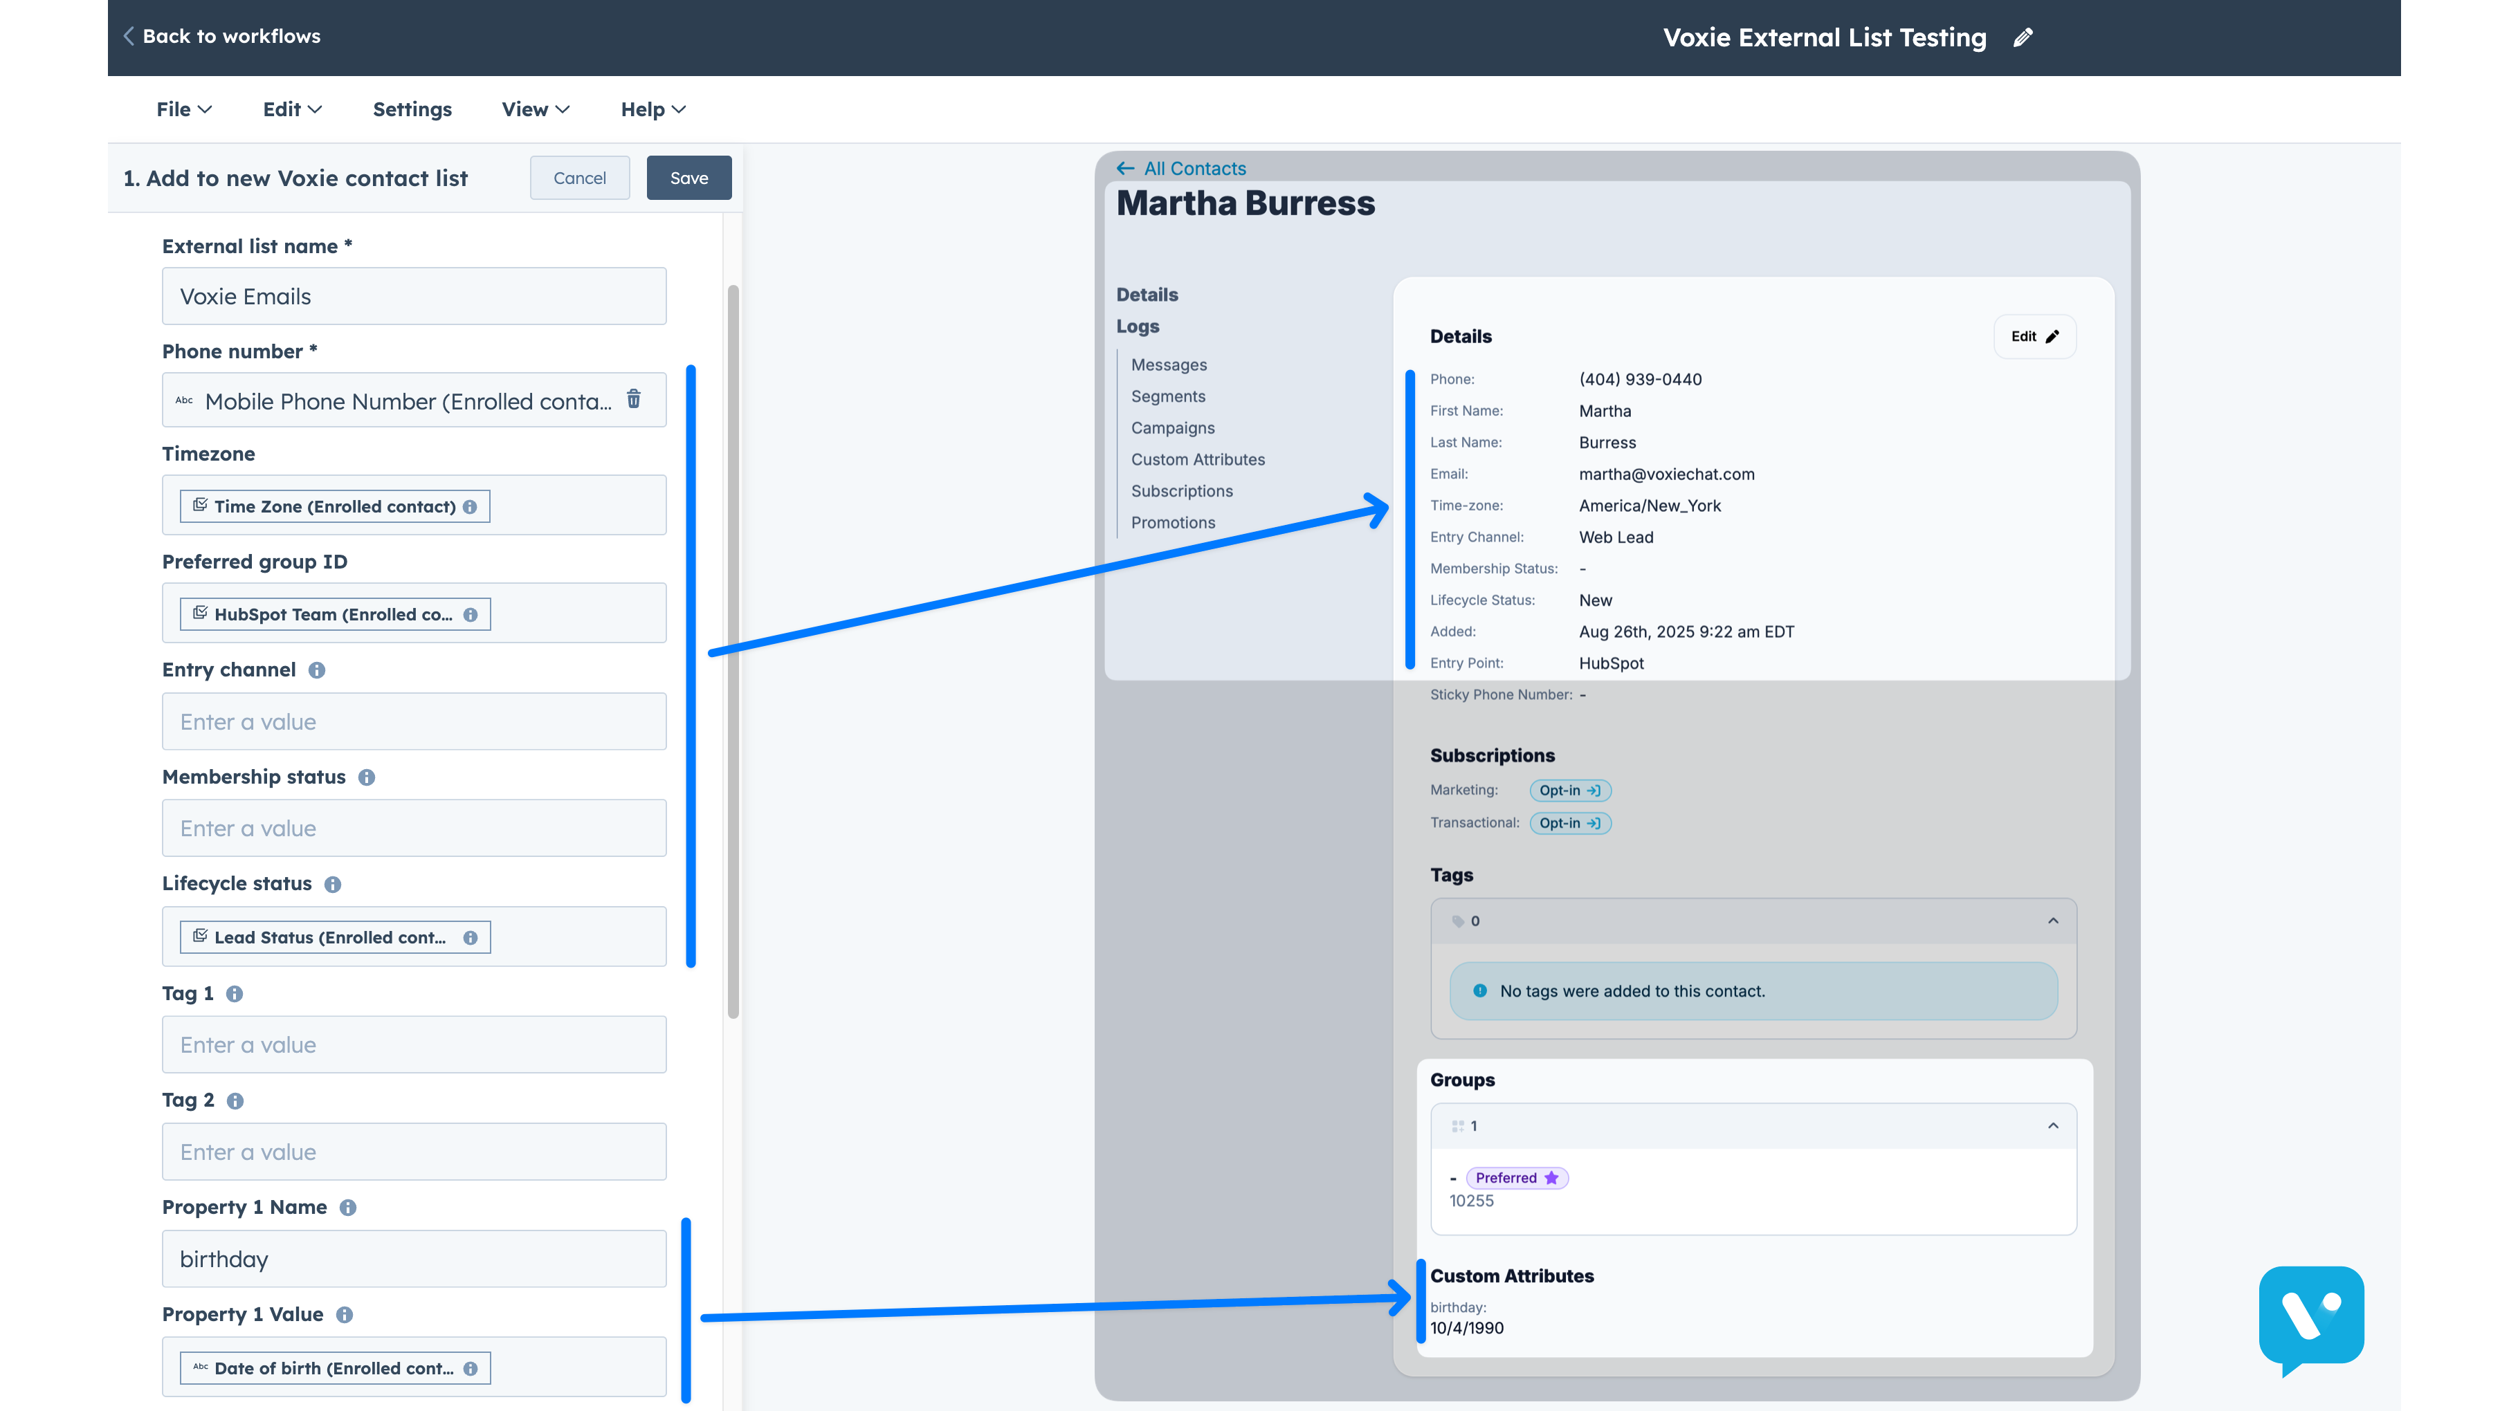Click the email martha@voxiechat.com
The width and height of the screenshot is (2509, 1411).
coord(1666,474)
